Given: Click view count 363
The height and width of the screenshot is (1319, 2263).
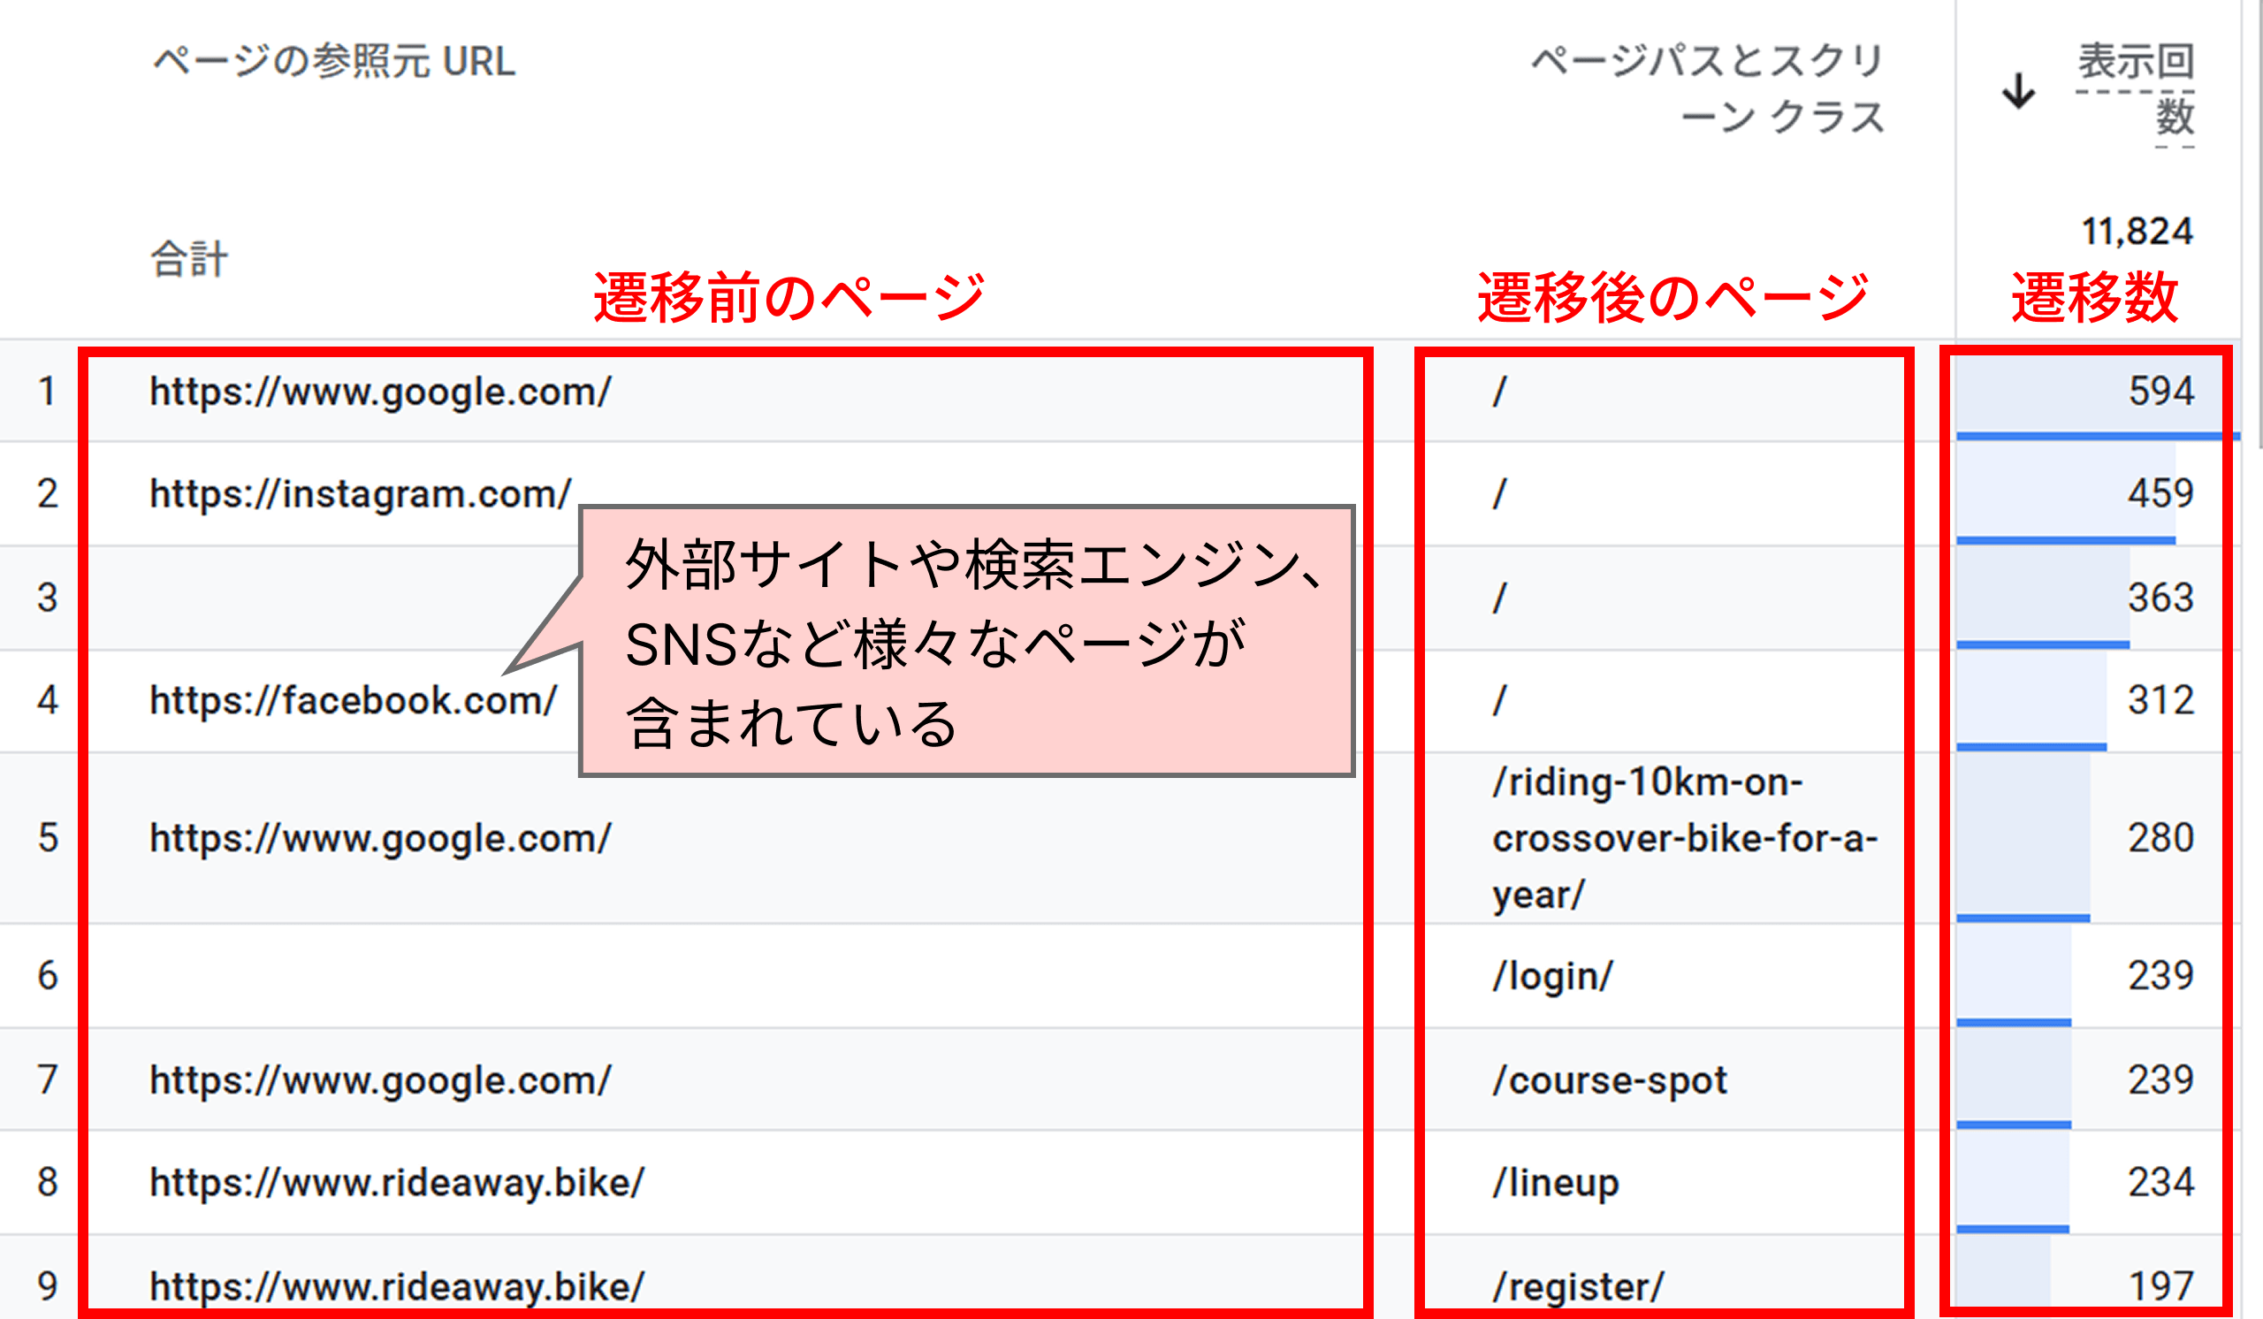Looking at the screenshot, I should pos(2160,598).
